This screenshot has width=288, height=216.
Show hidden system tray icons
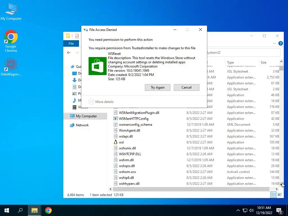click(x=238, y=210)
